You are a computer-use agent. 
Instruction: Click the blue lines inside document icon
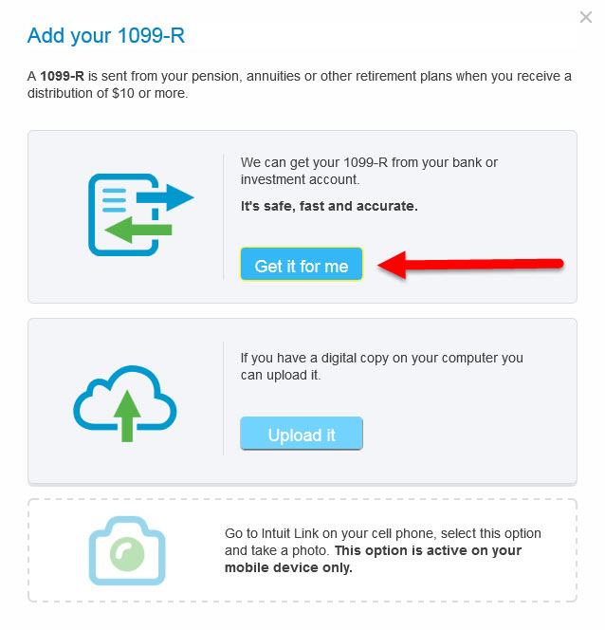(115, 200)
